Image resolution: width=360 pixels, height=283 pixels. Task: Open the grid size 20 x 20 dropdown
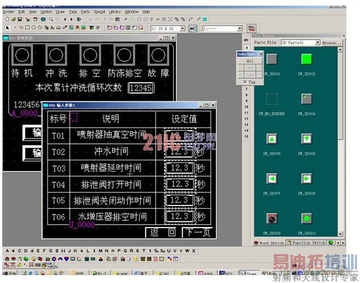click(182, 29)
